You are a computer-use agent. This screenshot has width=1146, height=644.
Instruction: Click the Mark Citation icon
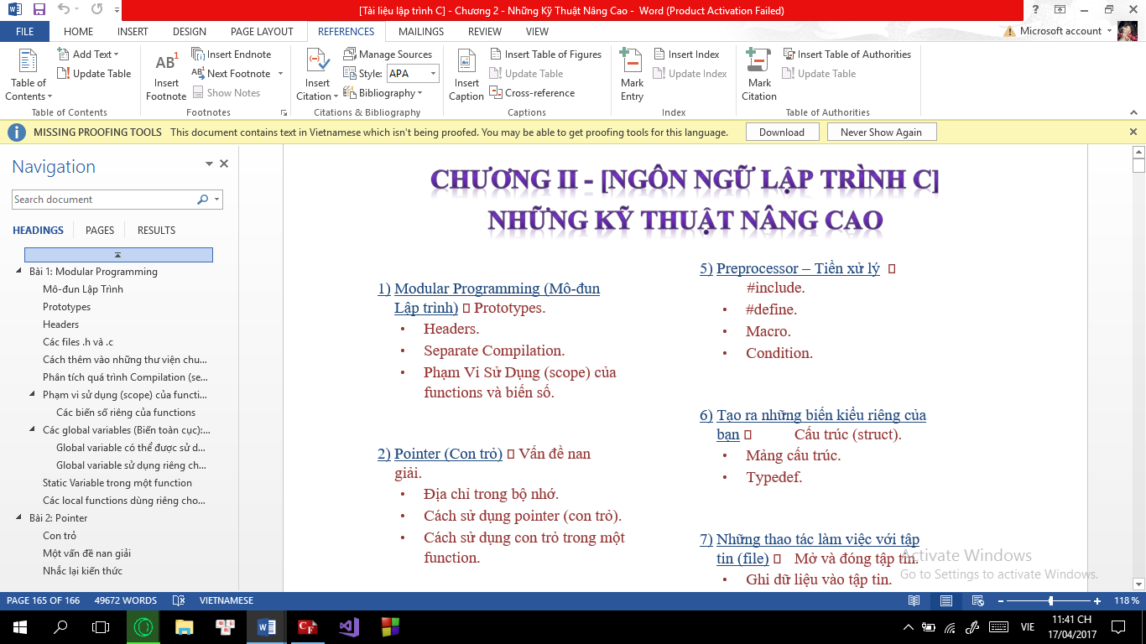pos(758,64)
